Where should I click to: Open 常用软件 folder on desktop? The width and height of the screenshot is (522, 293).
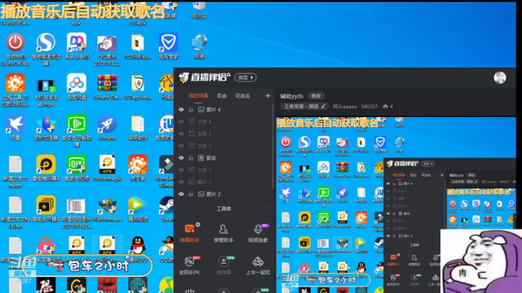point(138,128)
